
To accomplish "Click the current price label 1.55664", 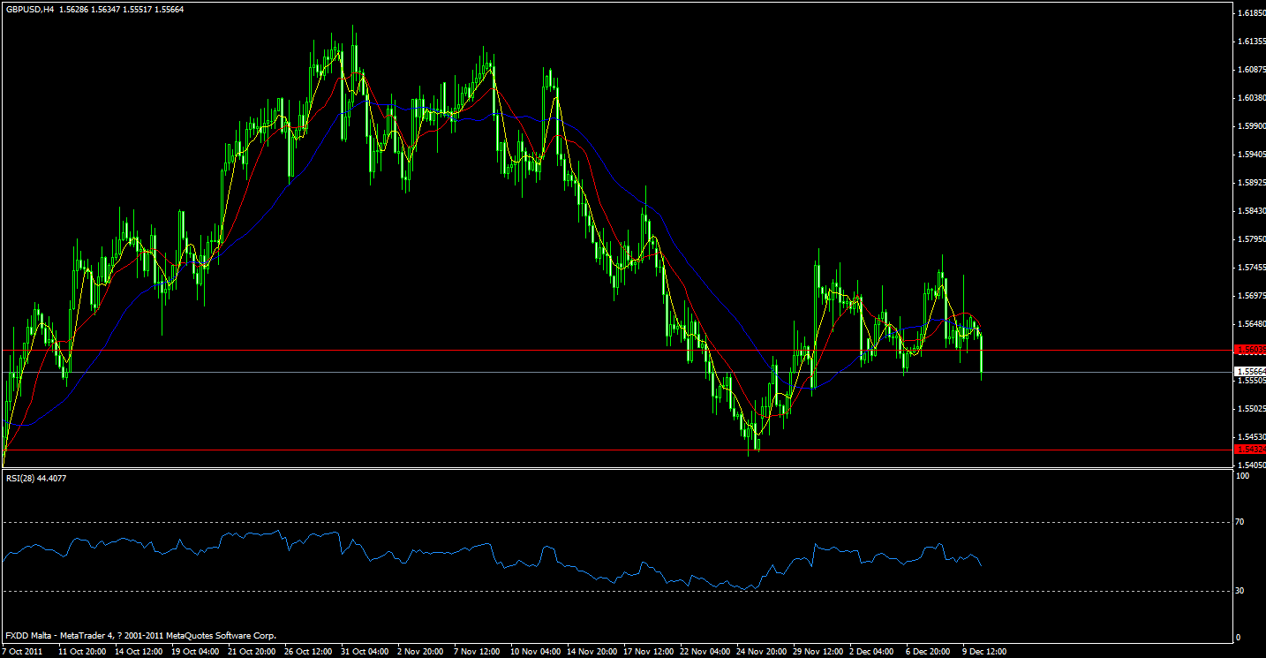I will point(1249,372).
